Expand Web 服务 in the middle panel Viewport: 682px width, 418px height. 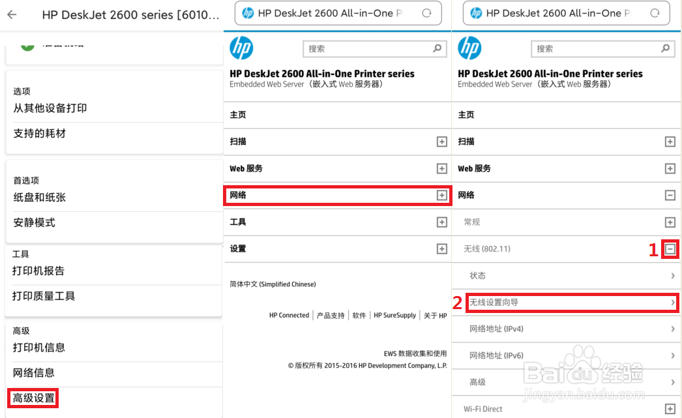coord(442,169)
